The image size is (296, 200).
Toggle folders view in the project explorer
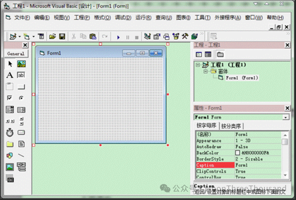[220, 54]
